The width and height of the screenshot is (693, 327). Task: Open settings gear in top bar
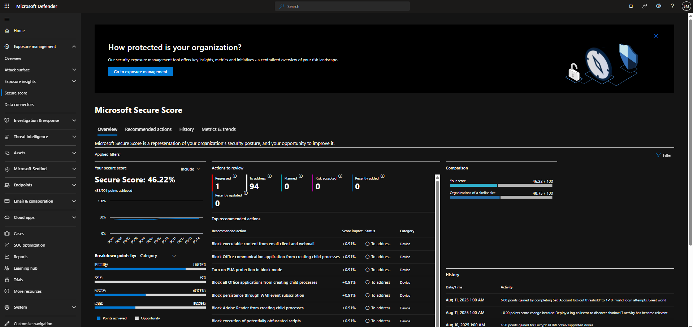pyautogui.click(x=659, y=6)
